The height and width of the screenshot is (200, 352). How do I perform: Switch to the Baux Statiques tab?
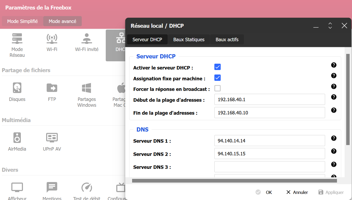(x=189, y=40)
